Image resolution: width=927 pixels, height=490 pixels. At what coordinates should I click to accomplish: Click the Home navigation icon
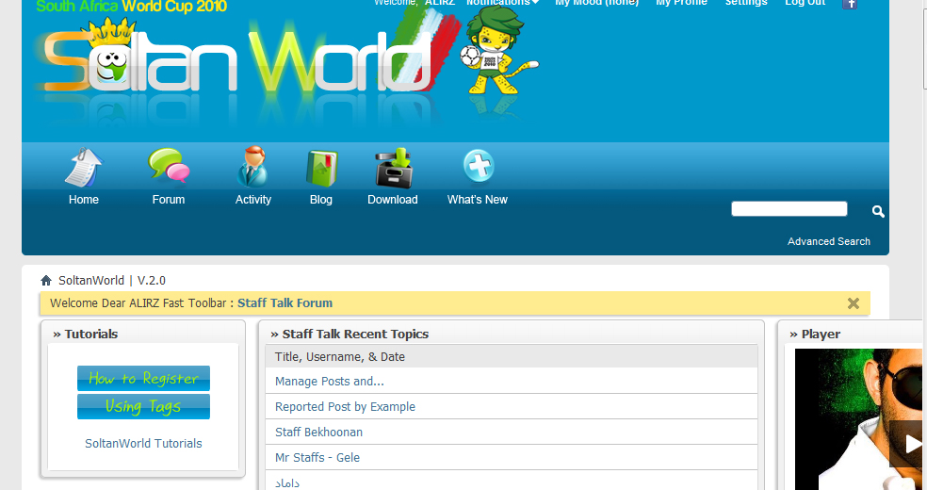point(83,169)
